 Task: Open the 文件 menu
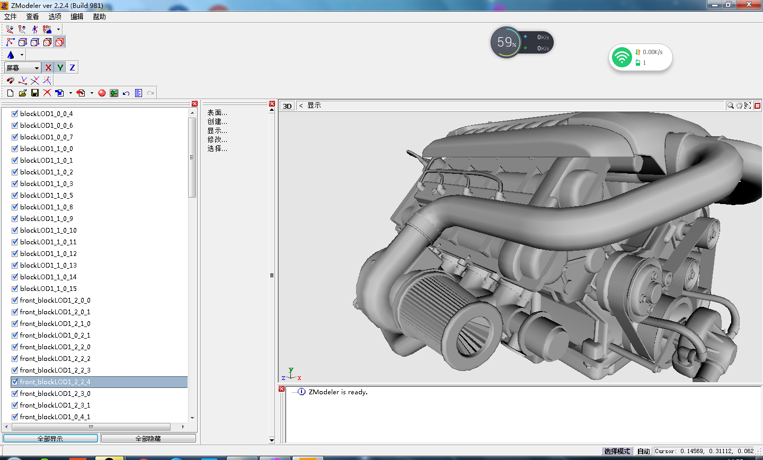click(11, 16)
